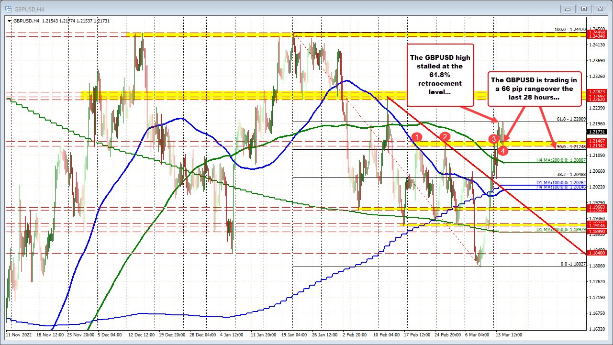The height and width of the screenshot is (345, 613).
Task: Click the '11 Jan 20:00' time axis label
Action: click(x=264, y=335)
